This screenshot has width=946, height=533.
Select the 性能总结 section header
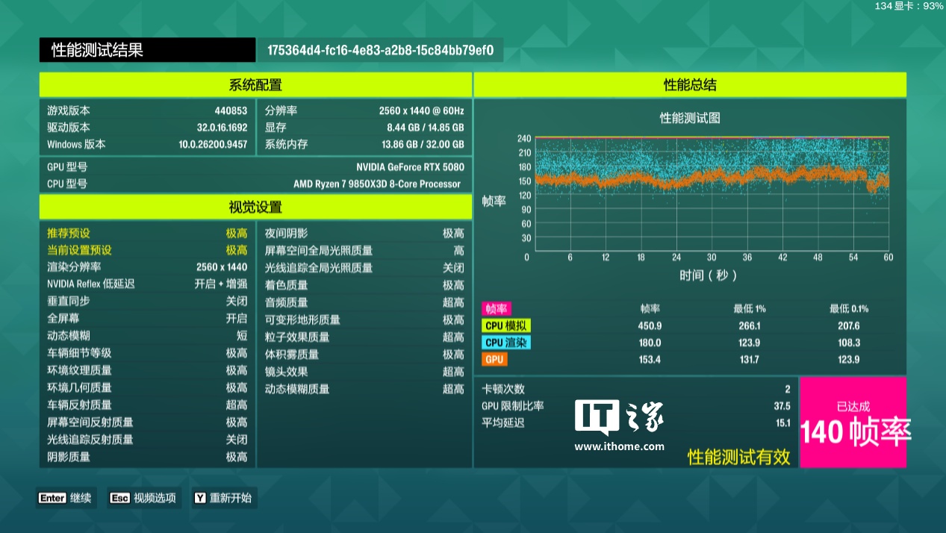point(690,85)
